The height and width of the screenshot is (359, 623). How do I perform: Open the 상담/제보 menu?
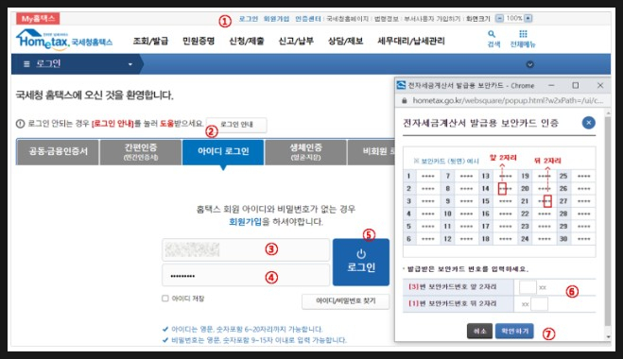click(345, 41)
